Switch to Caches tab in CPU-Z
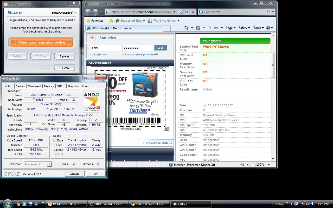Screen dimensions: 333x208 (x=20, y=86)
